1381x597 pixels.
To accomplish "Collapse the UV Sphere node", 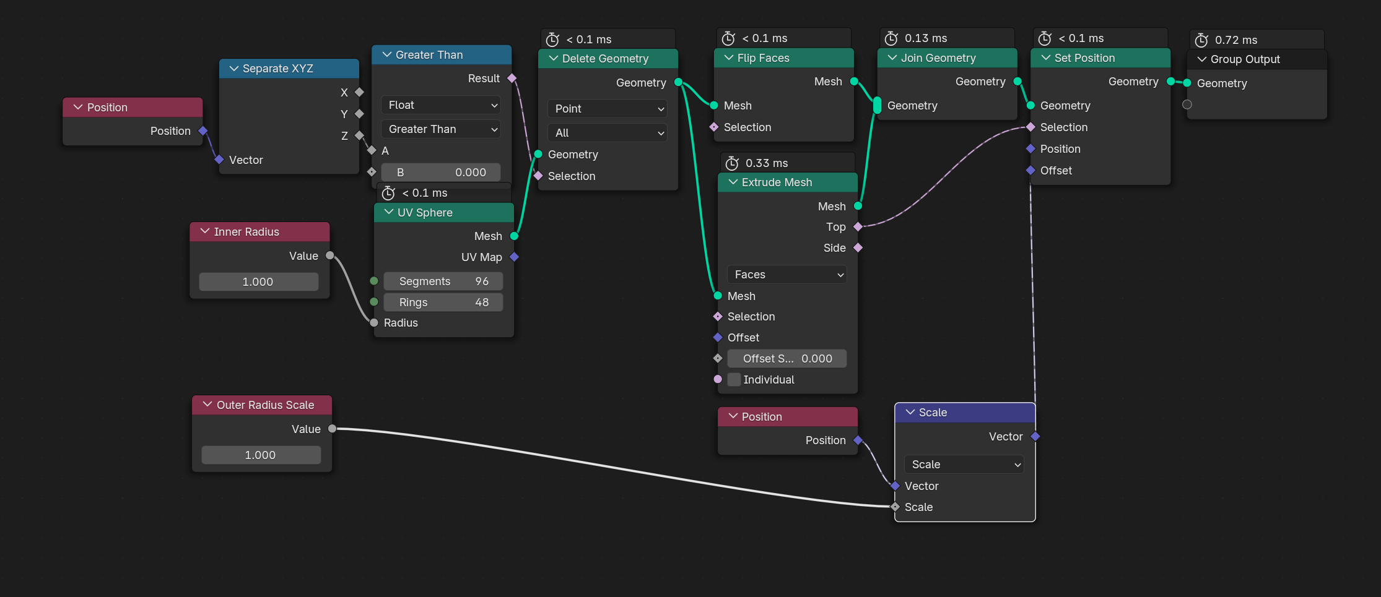I will 389,213.
